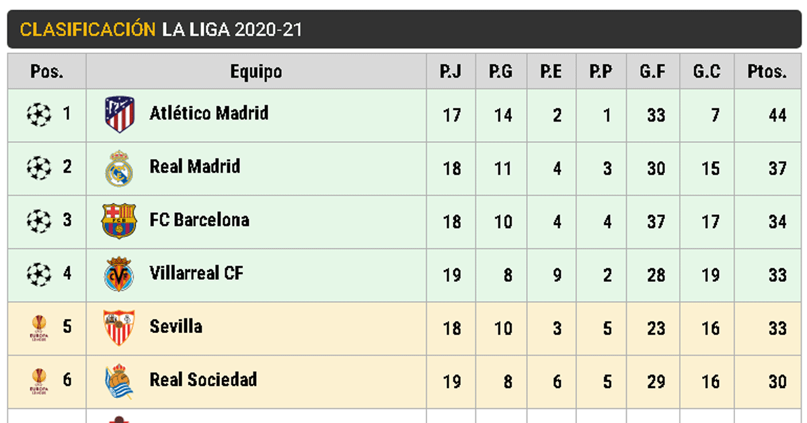Click the Equipo column header
807x423 pixels.
(256, 71)
